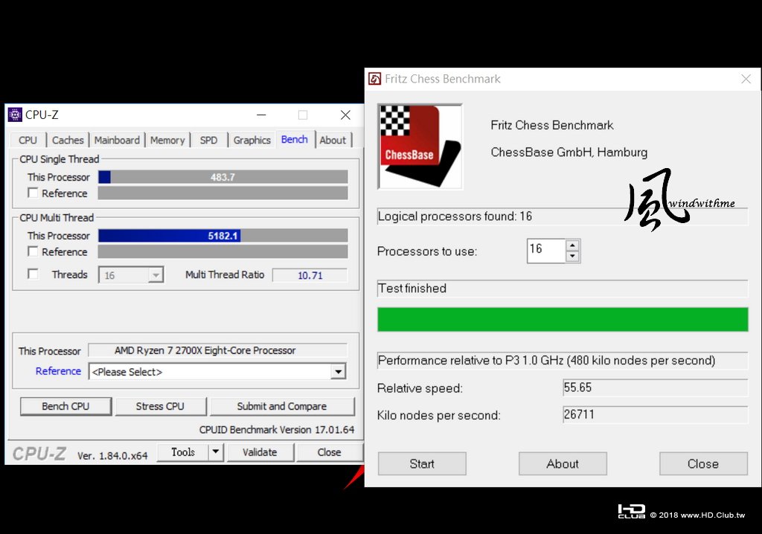Click the Kilo nodes per second value 26711

pos(655,414)
